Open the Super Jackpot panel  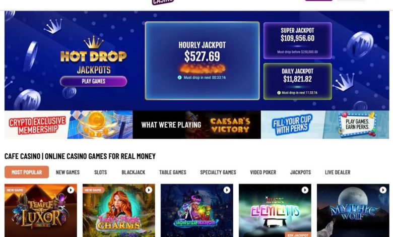coord(297,41)
